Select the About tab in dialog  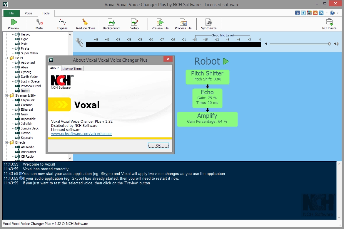(x=54, y=68)
